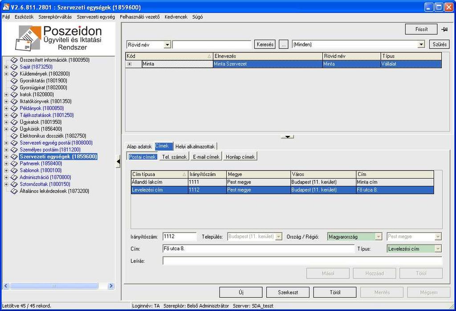Open the Felhasználó vezető menu

click(x=139, y=17)
